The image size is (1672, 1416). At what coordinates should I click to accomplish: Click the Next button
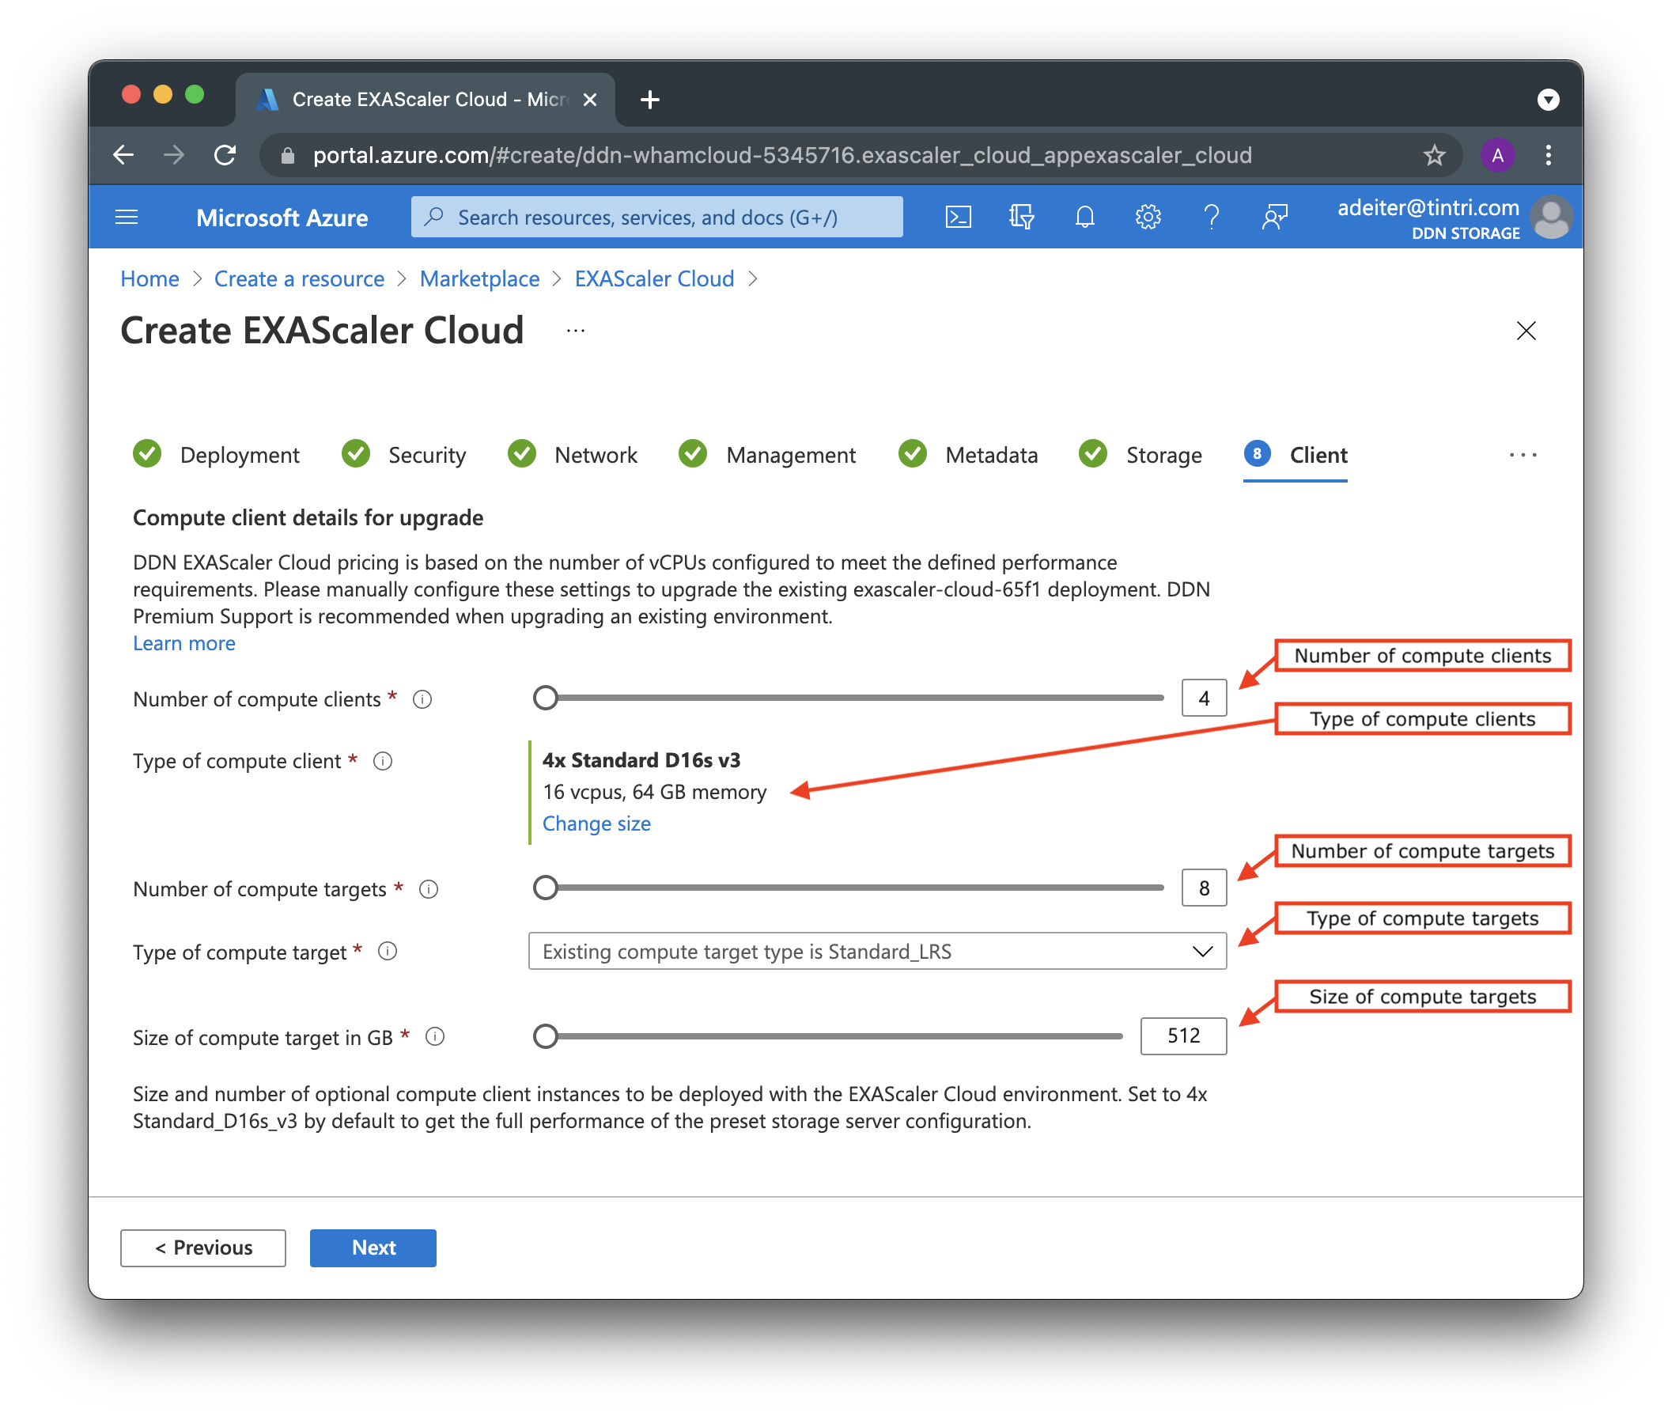pos(373,1248)
